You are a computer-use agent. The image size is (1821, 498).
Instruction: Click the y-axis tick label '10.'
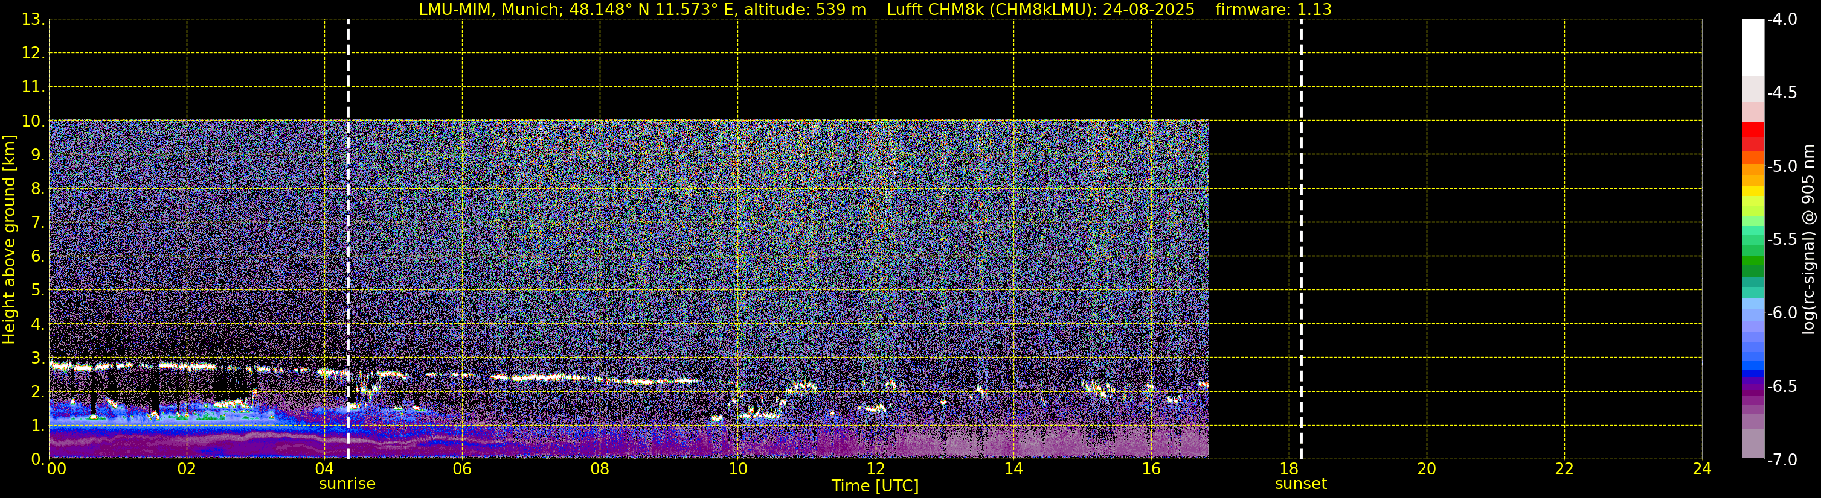[33, 121]
